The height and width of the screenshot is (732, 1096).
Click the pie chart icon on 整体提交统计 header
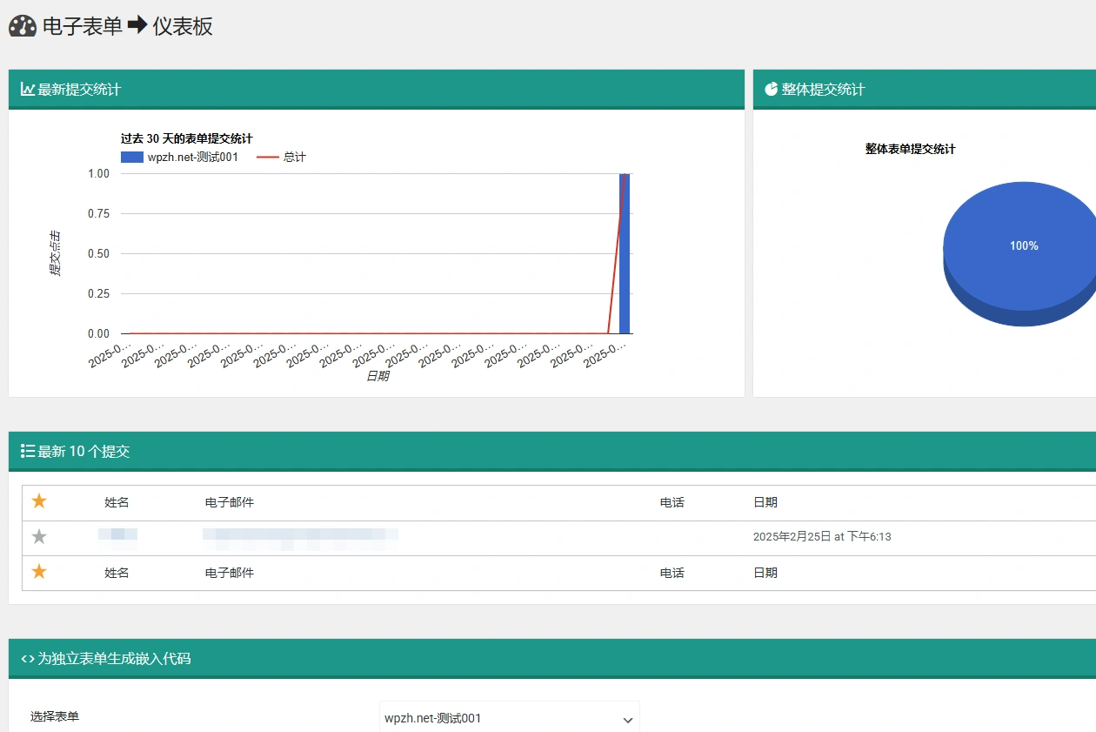[x=771, y=89]
